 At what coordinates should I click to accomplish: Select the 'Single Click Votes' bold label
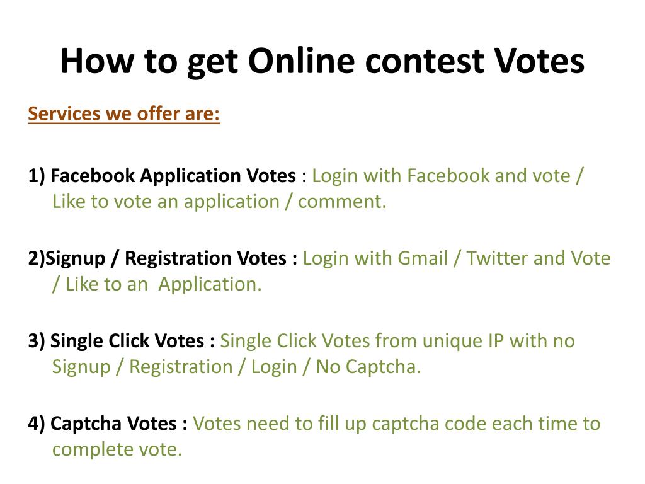127,341
